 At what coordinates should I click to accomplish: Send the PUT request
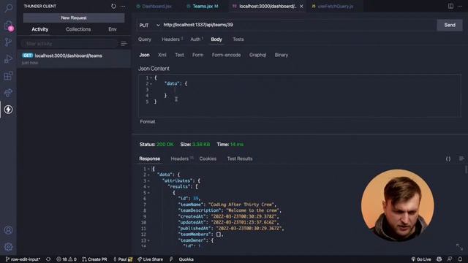point(450,25)
